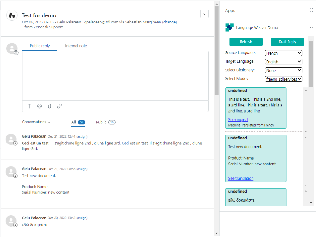Click Gelu Palacean's avatar on the Dec 21 comment
The height and width of the screenshot is (237, 316).
pos(12,139)
